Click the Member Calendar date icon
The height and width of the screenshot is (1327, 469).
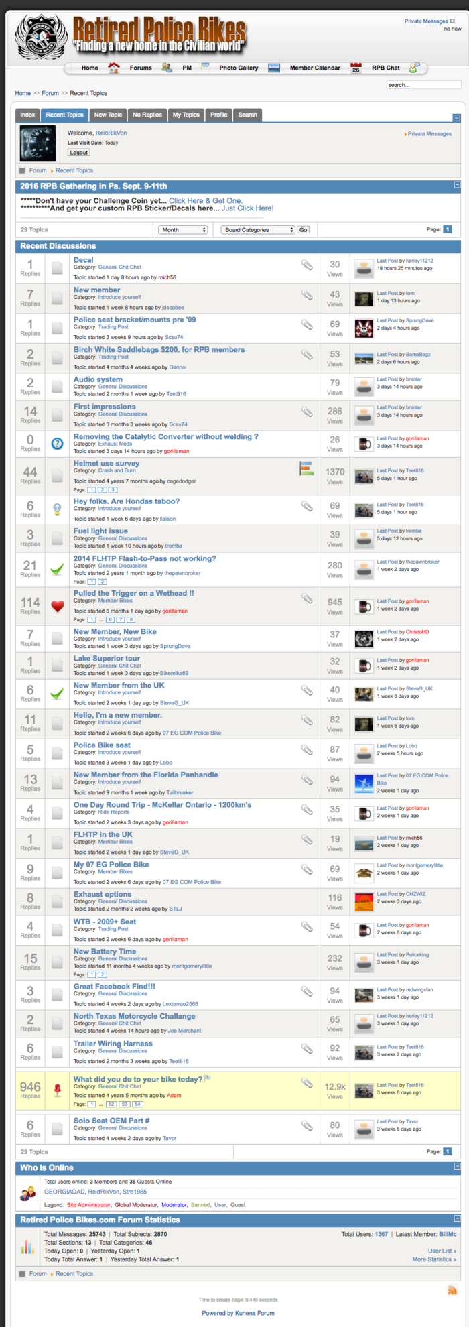(x=356, y=68)
